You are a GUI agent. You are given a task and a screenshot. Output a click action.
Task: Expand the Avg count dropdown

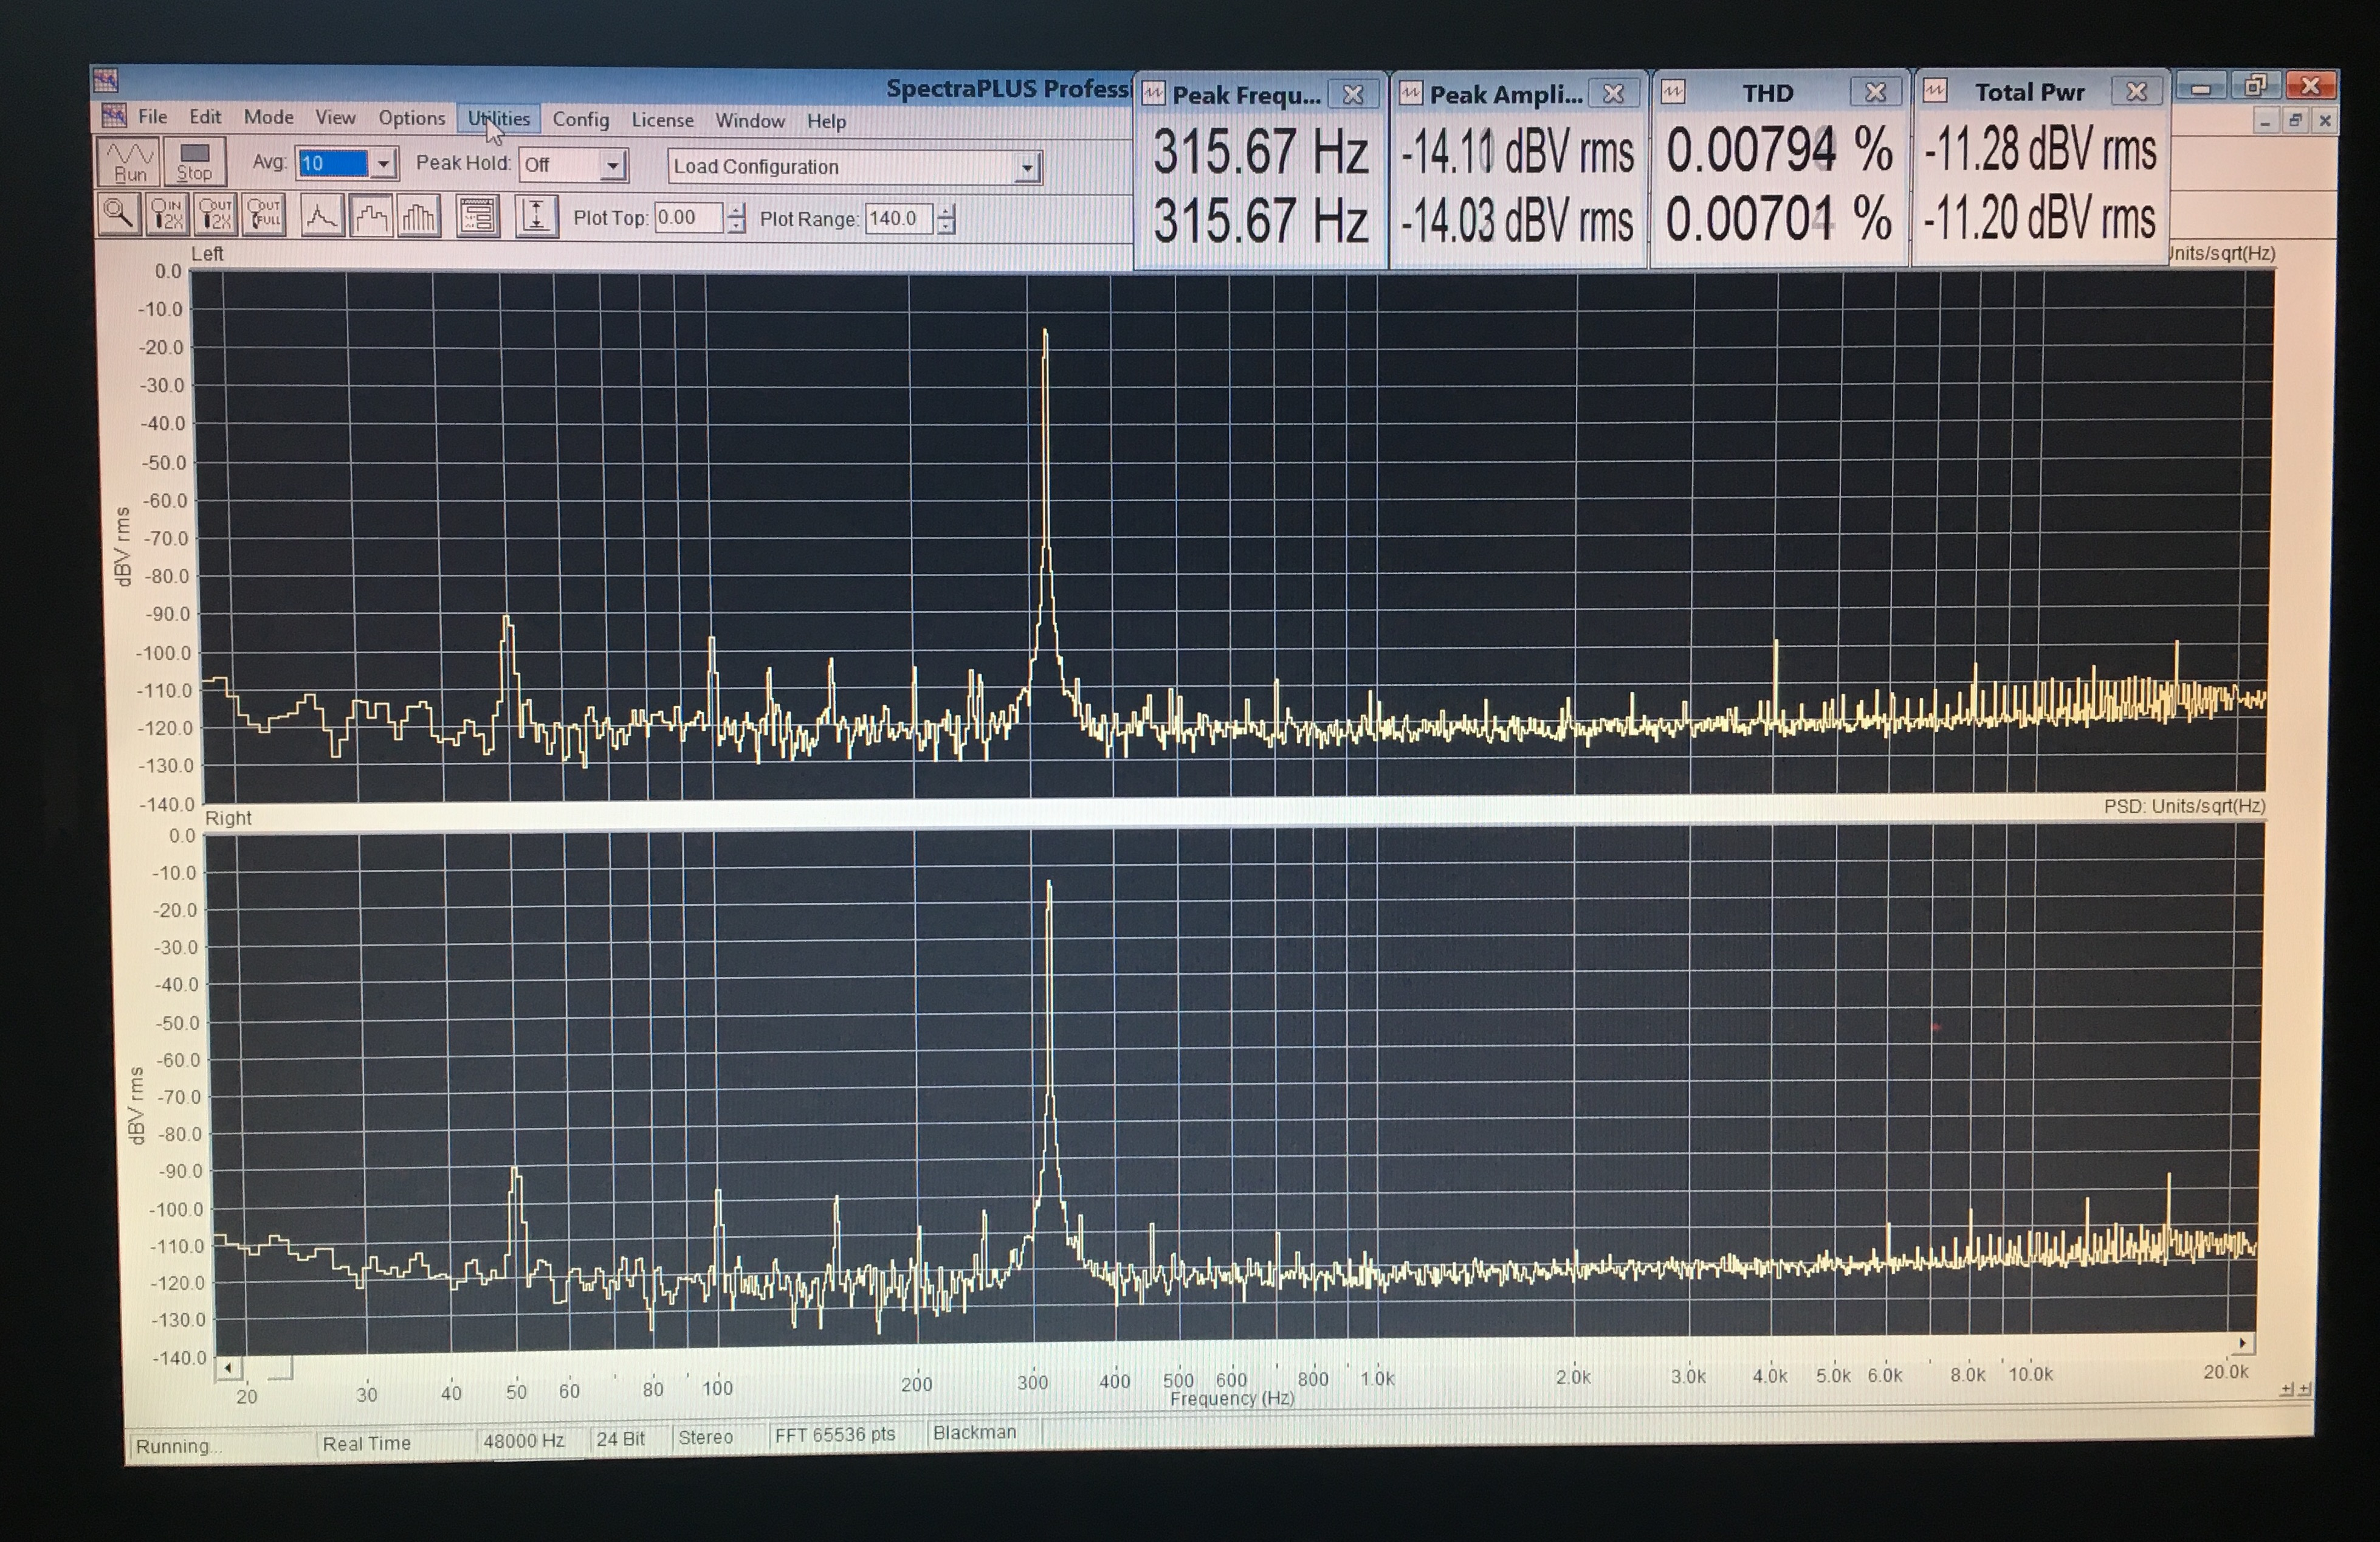pos(383,163)
